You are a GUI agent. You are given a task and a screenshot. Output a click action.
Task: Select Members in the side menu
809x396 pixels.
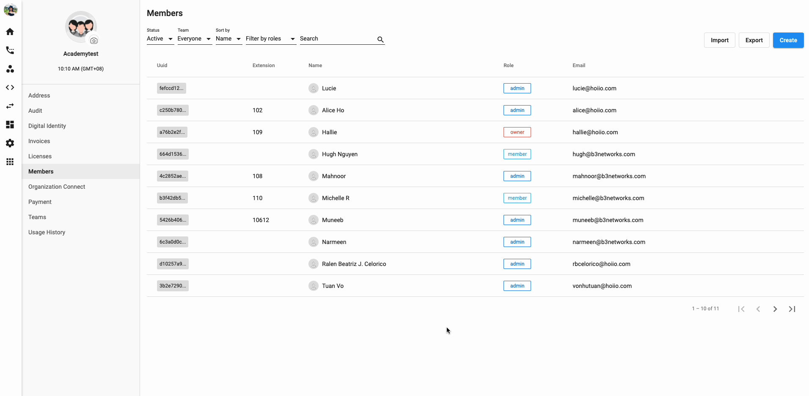tap(81, 171)
